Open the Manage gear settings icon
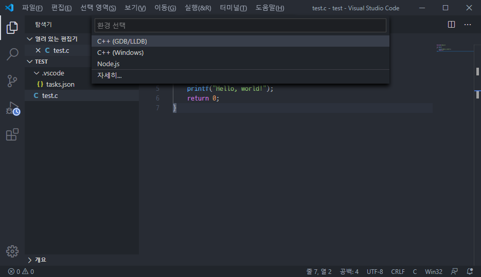Viewport: 481px width, 277px height. click(x=12, y=251)
